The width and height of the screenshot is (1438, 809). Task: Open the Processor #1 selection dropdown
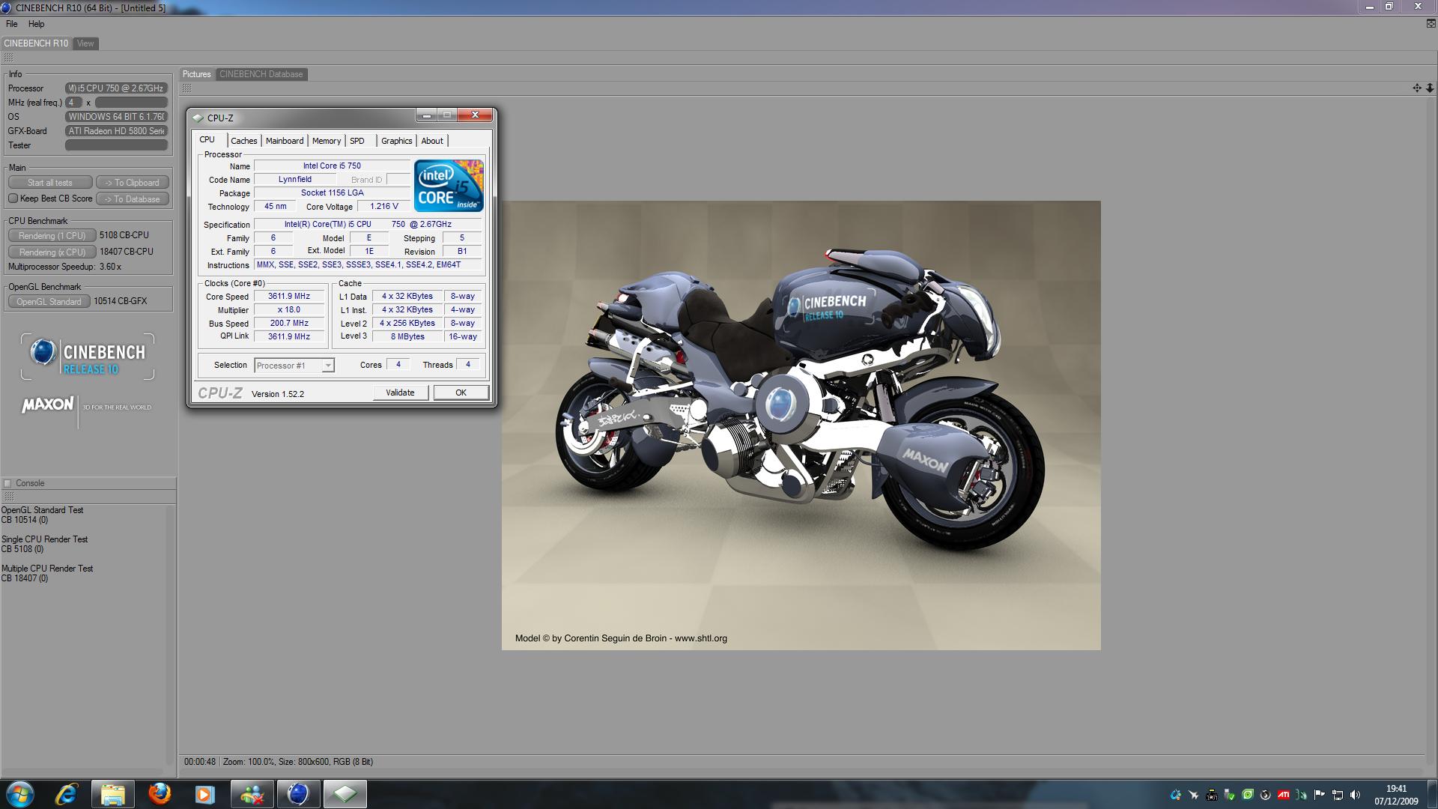point(294,366)
